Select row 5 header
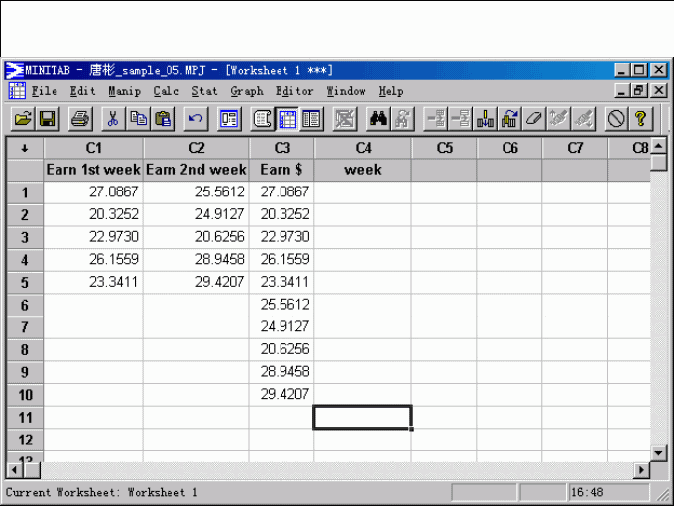This screenshot has height=506, width=674. (x=25, y=281)
